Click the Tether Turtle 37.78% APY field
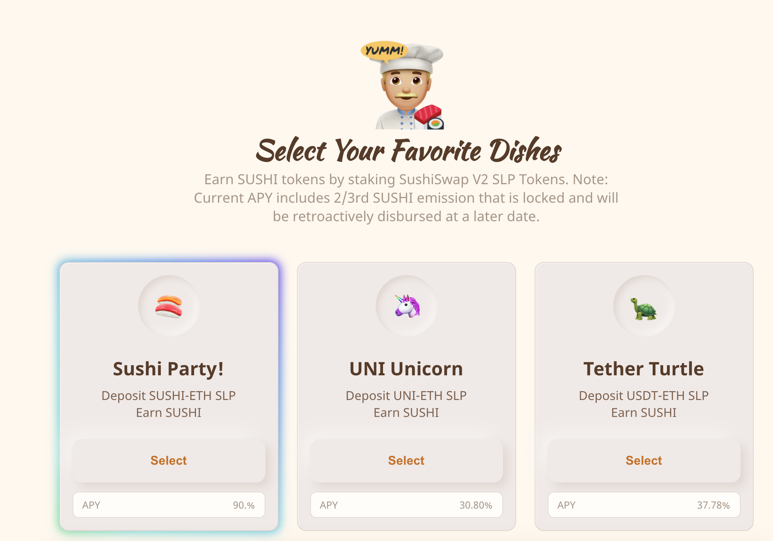The width and height of the screenshot is (773, 541). pos(644,505)
